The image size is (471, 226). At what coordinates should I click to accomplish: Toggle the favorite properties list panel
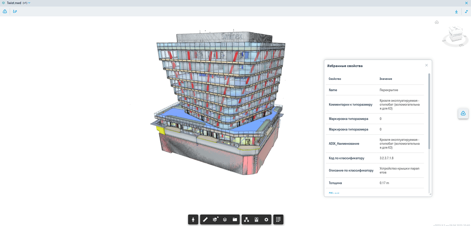278,219
